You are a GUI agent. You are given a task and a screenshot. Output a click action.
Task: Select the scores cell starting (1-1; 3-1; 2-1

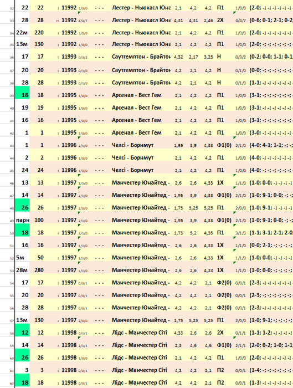tap(271, 233)
